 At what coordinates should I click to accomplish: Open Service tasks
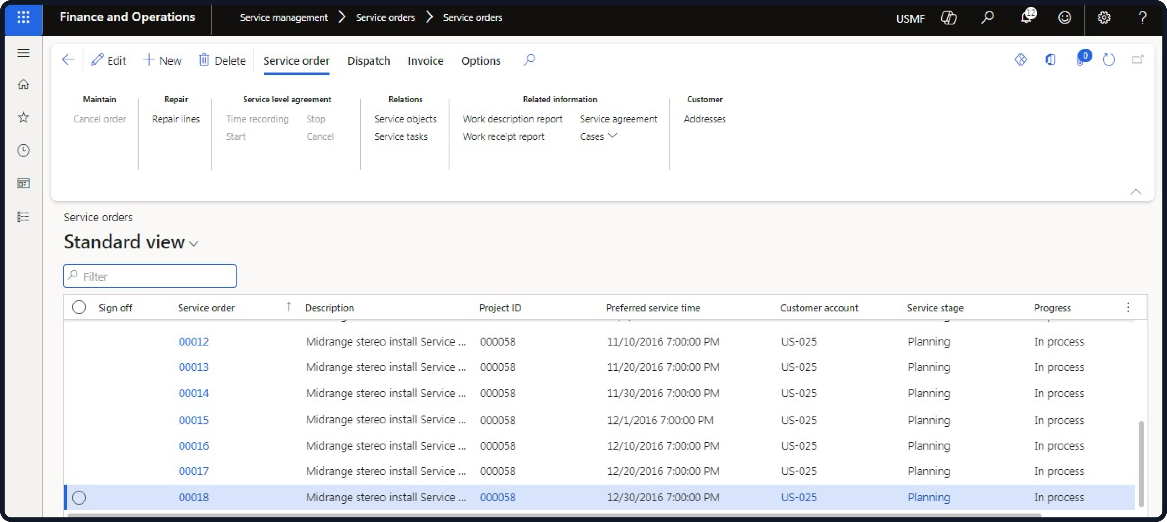[401, 136]
